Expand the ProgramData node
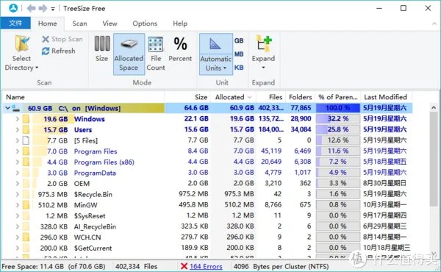The image size is (441, 272). click(18, 173)
